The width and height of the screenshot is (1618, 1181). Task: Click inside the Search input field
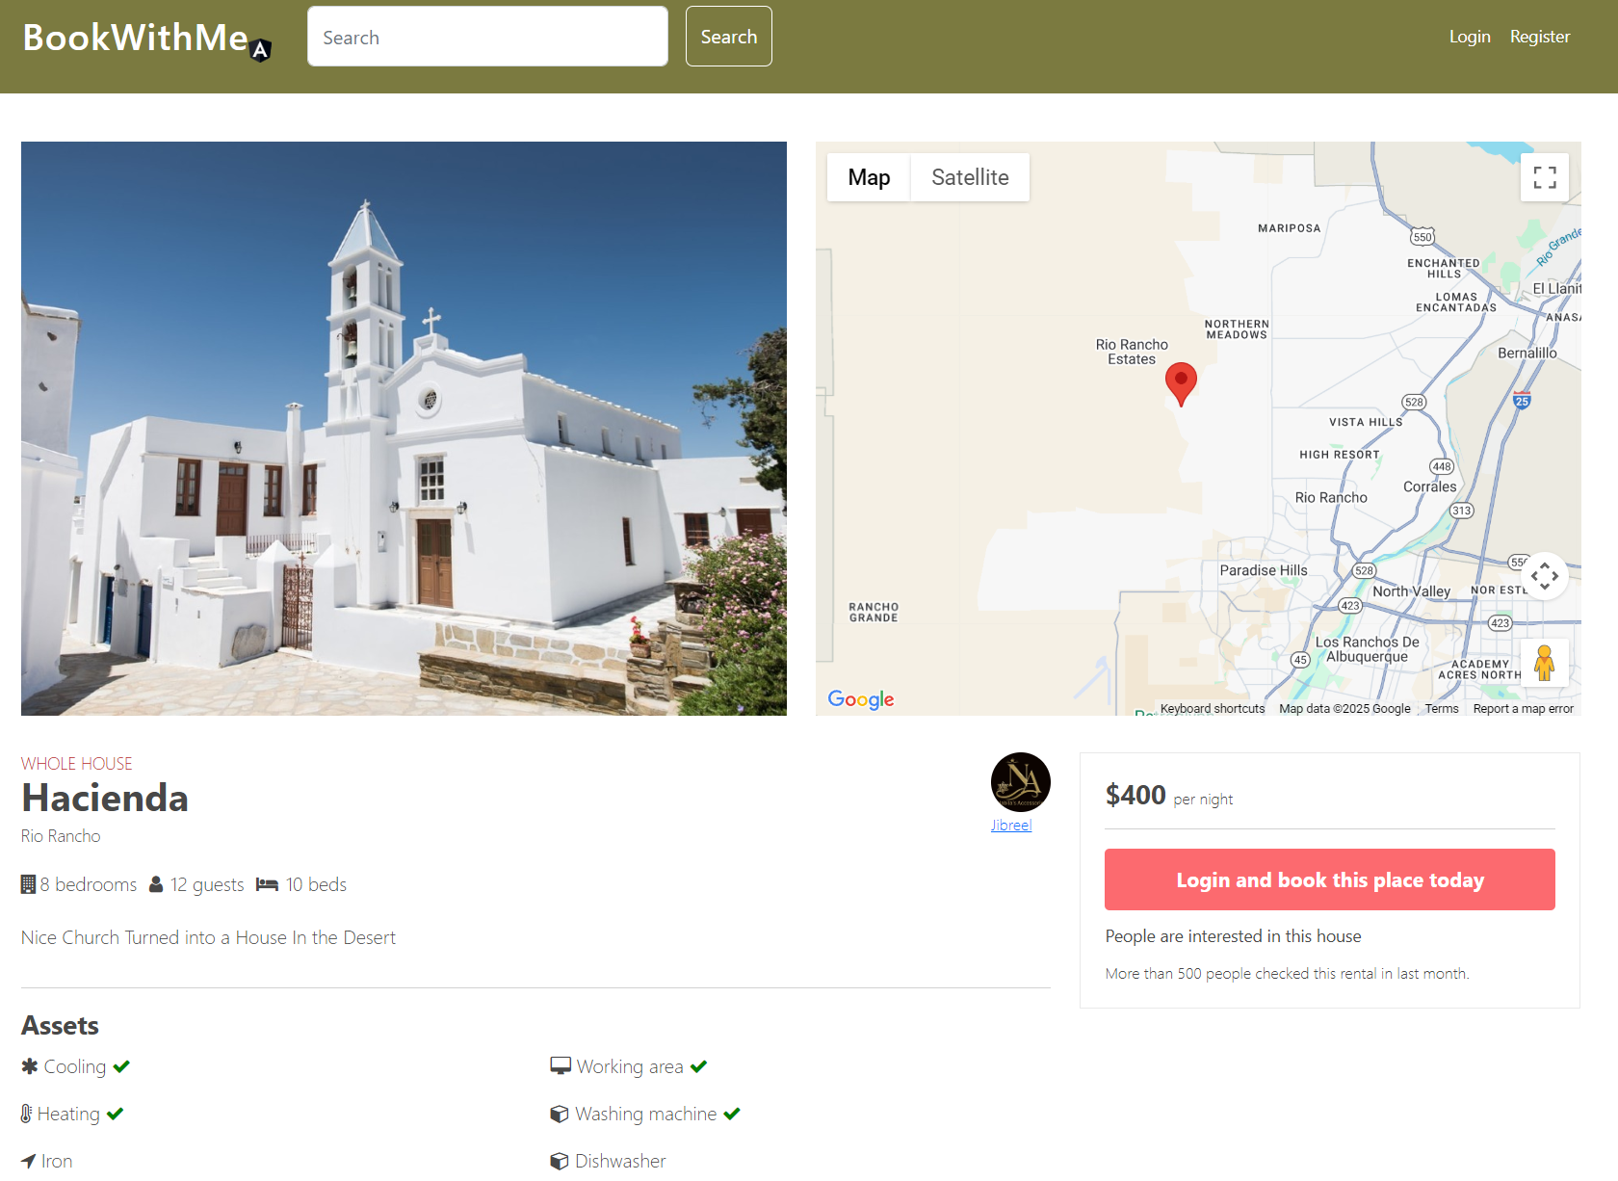click(486, 36)
